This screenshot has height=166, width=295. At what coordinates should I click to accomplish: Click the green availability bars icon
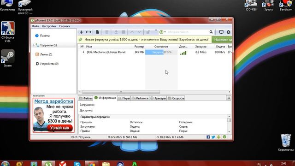183,53
